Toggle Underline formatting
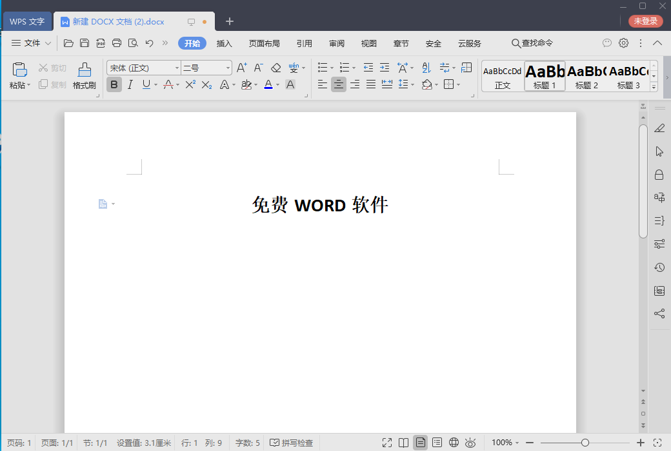The image size is (671, 451). [x=146, y=84]
